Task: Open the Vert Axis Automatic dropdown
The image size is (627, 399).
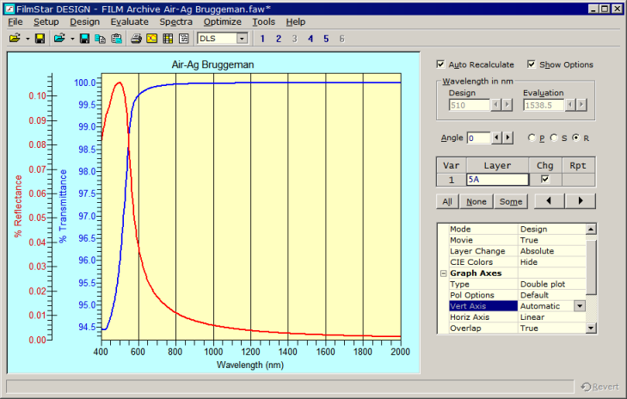Action: pyautogui.click(x=580, y=306)
